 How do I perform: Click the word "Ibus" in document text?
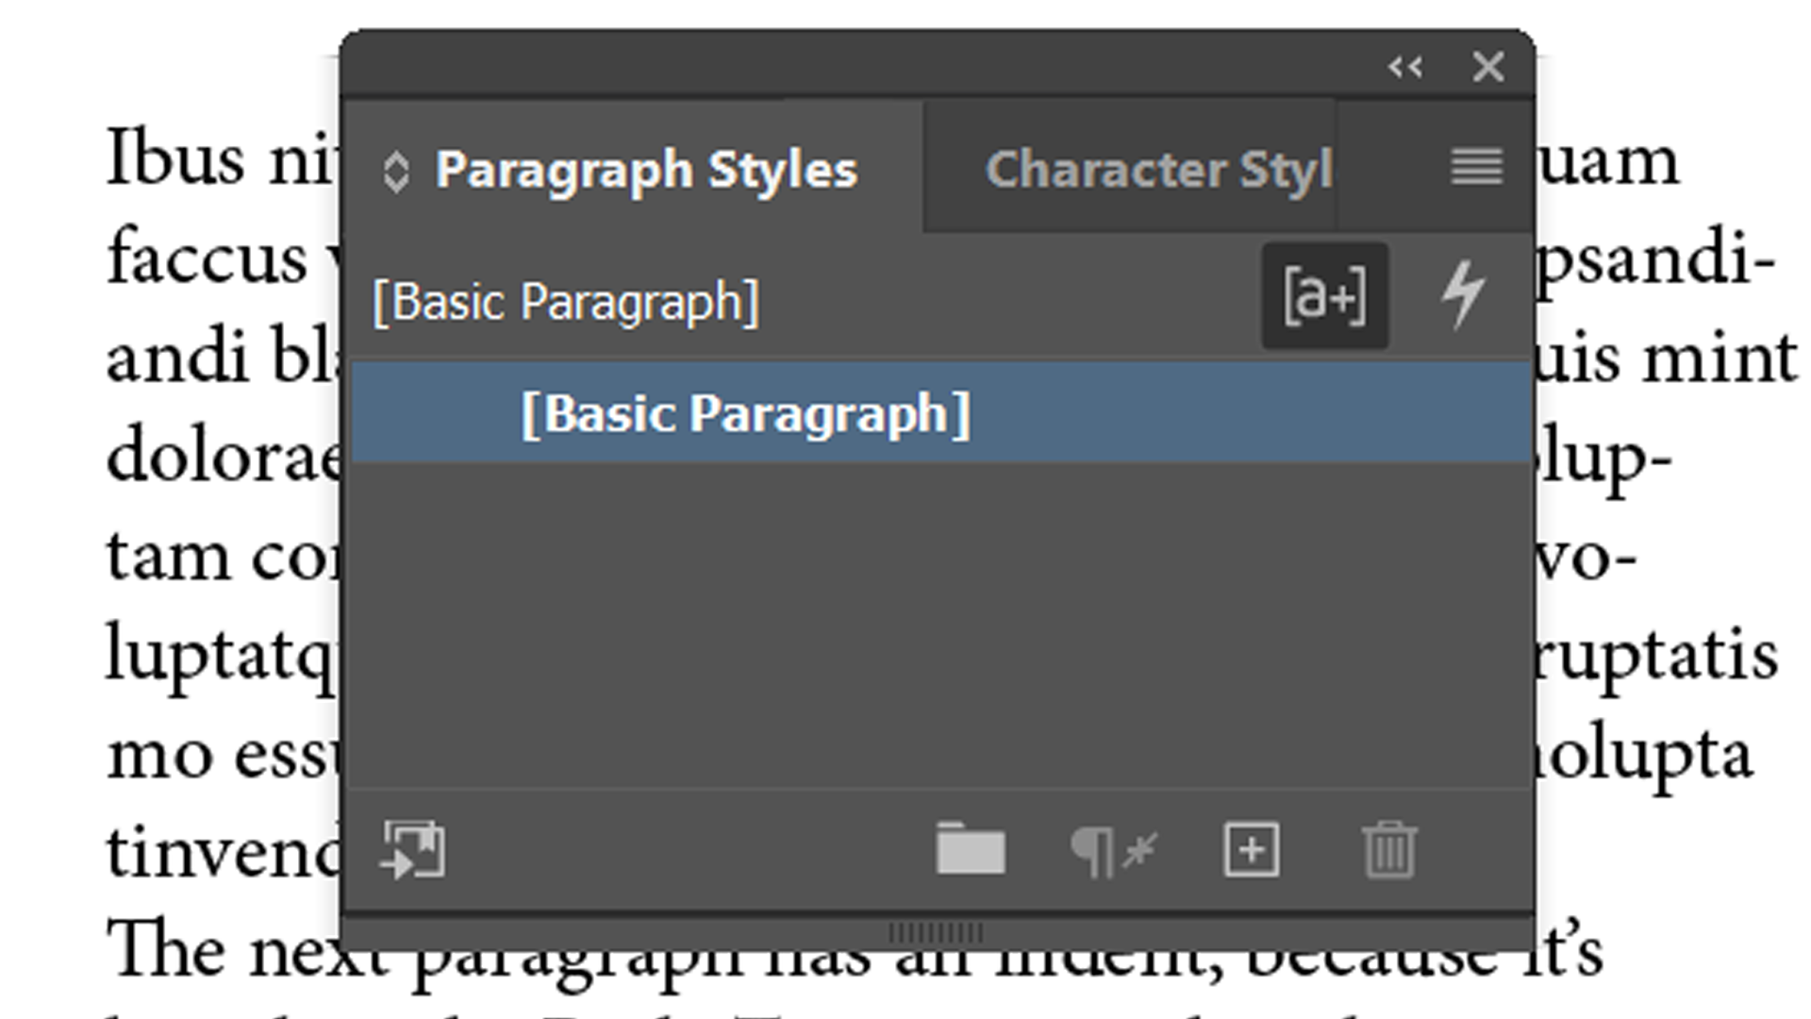point(175,159)
